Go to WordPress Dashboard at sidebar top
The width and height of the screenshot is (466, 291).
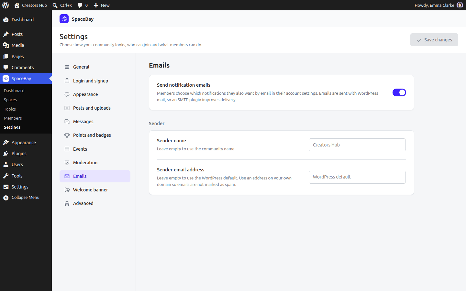point(26,20)
